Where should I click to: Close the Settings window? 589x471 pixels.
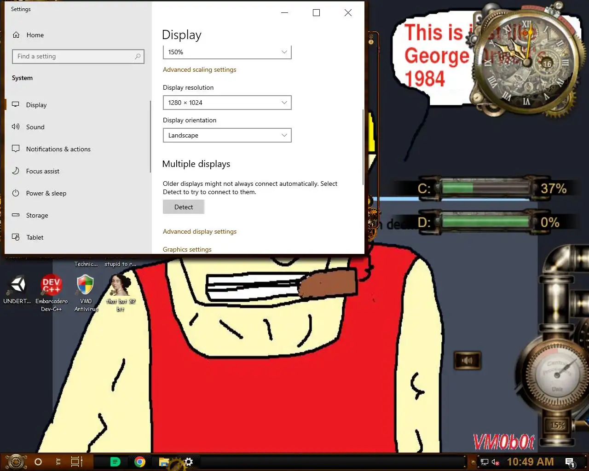click(x=348, y=13)
